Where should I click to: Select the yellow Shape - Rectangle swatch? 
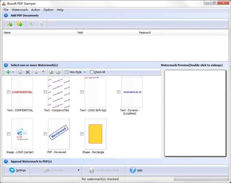pyautogui.click(x=95, y=134)
